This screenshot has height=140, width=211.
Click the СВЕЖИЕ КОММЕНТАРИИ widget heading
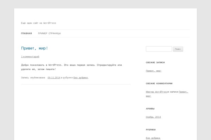point(159,83)
